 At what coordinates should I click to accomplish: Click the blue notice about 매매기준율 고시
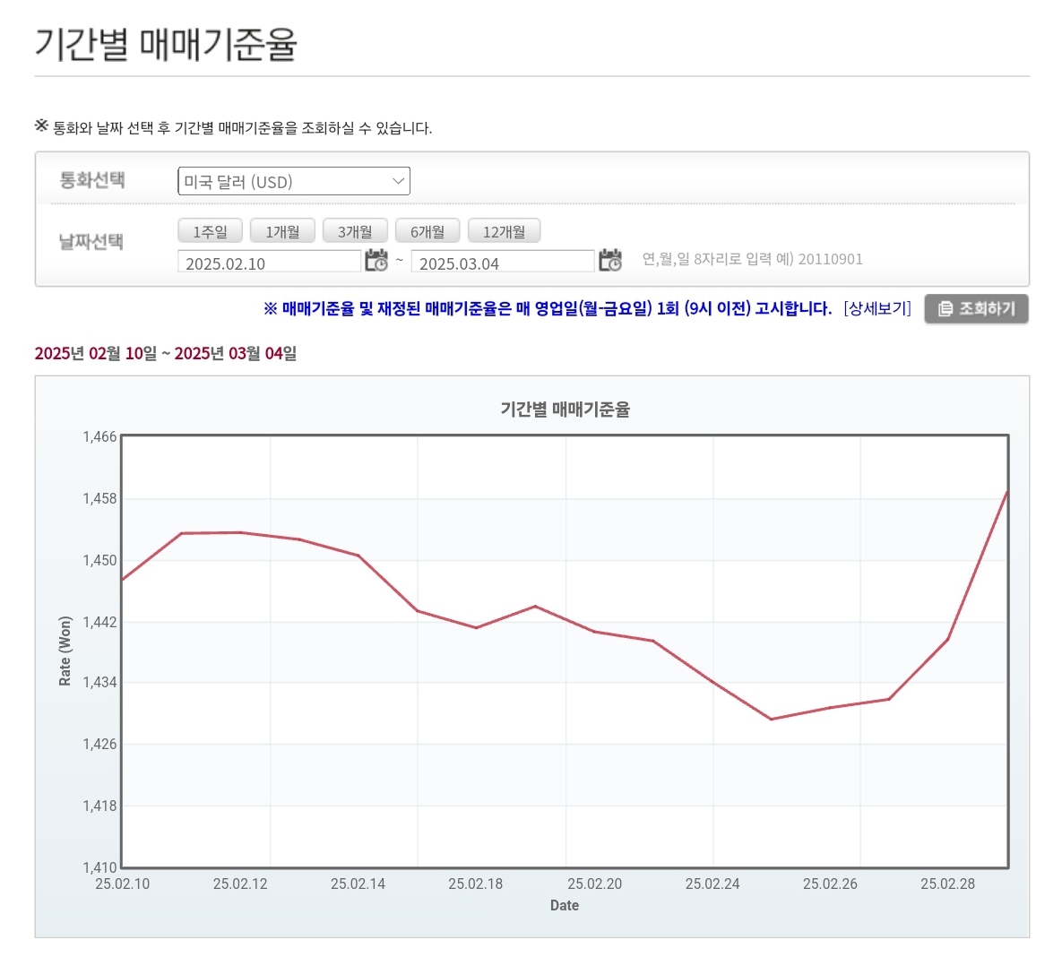pyautogui.click(x=548, y=309)
